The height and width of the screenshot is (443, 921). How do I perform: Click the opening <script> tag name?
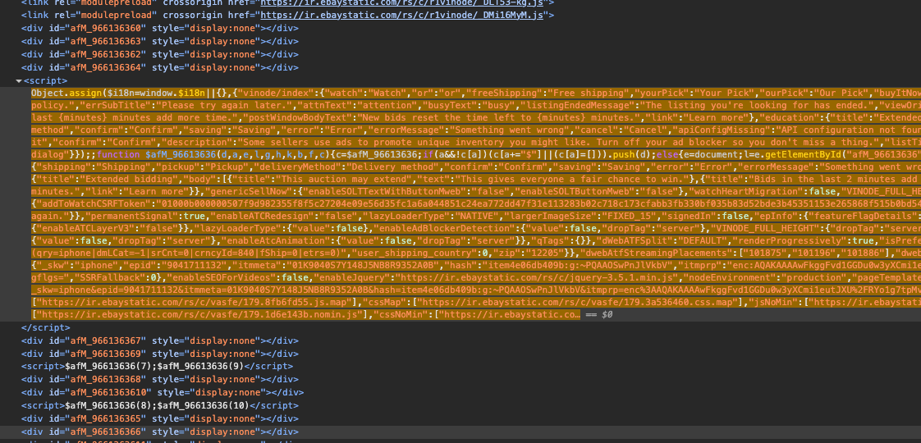[46, 81]
